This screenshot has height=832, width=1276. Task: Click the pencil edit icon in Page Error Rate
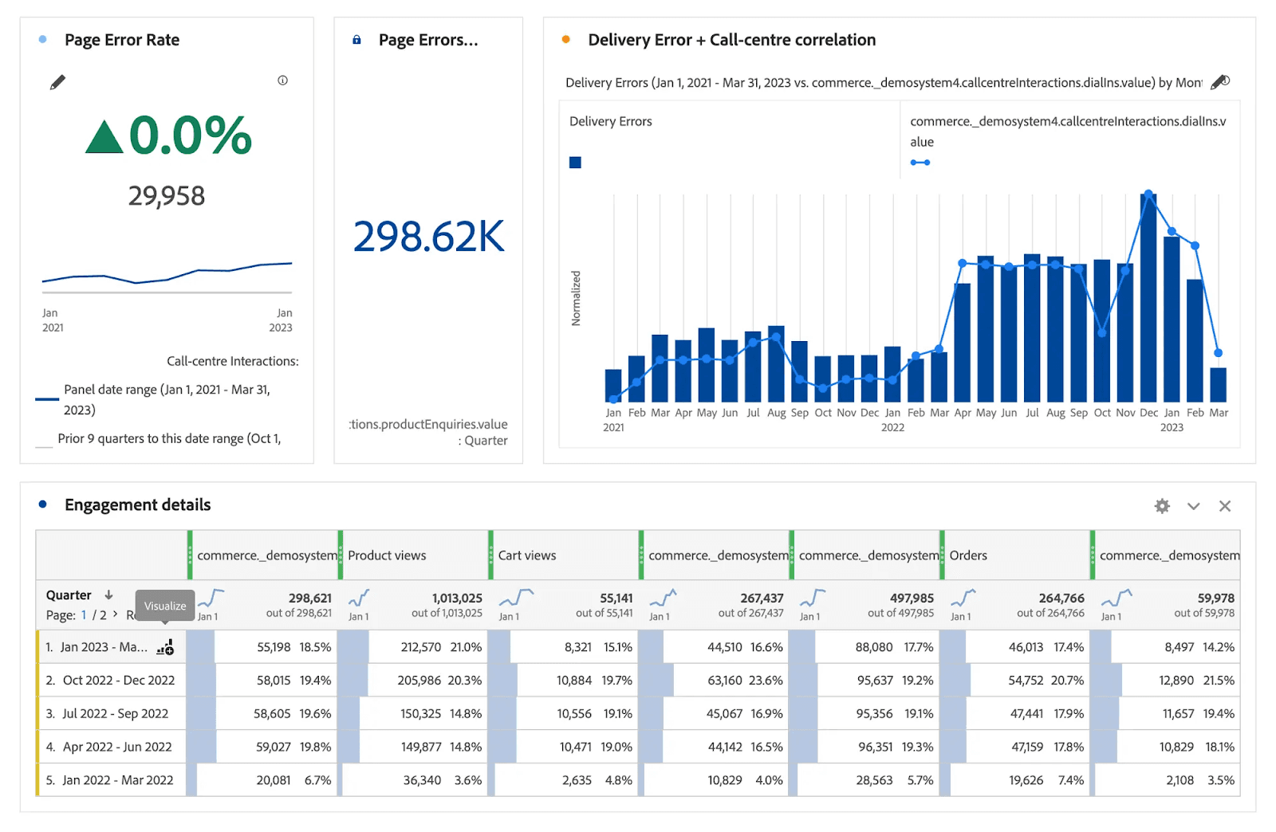tap(57, 82)
